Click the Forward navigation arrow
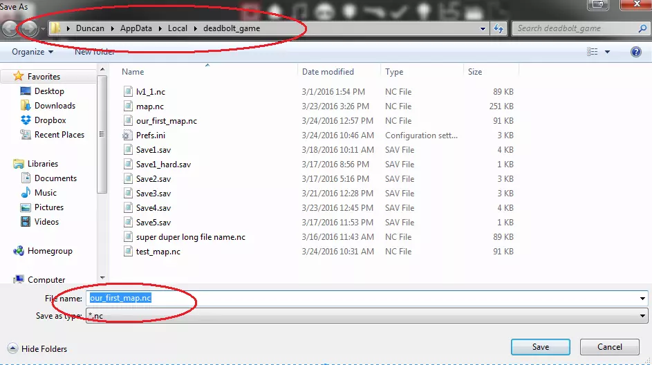The image size is (652, 365). tap(28, 28)
